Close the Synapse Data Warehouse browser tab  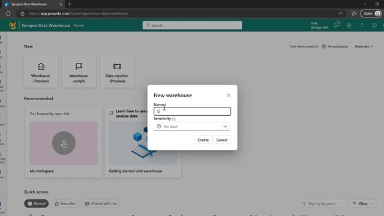[61, 4]
